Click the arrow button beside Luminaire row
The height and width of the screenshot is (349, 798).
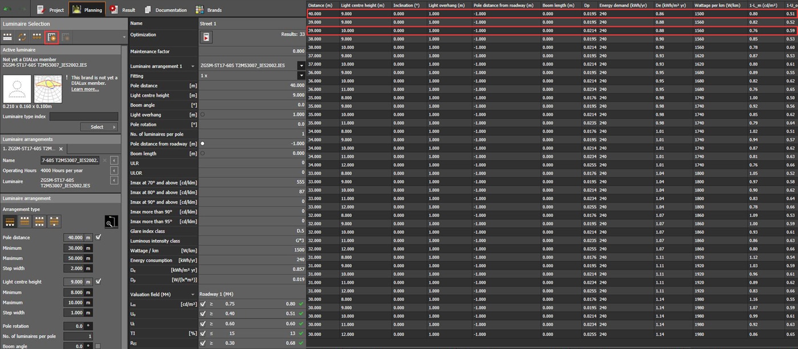[114, 181]
